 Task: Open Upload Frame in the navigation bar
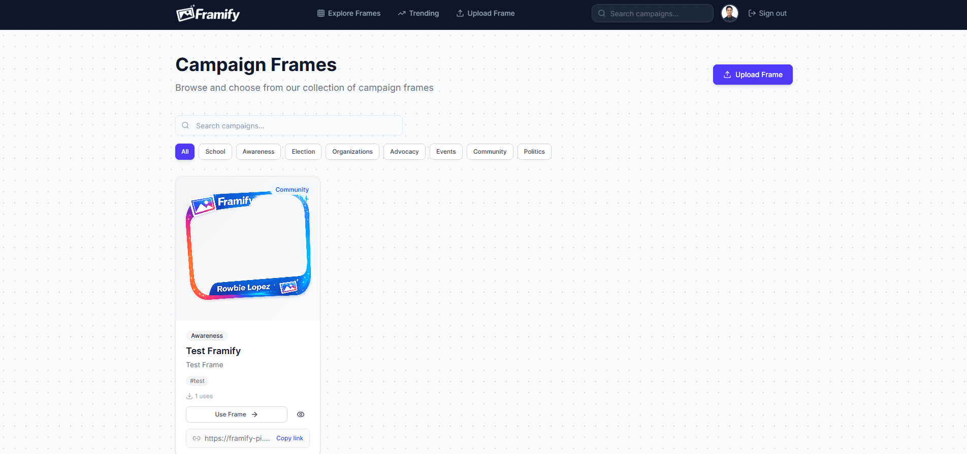pyautogui.click(x=486, y=13)
